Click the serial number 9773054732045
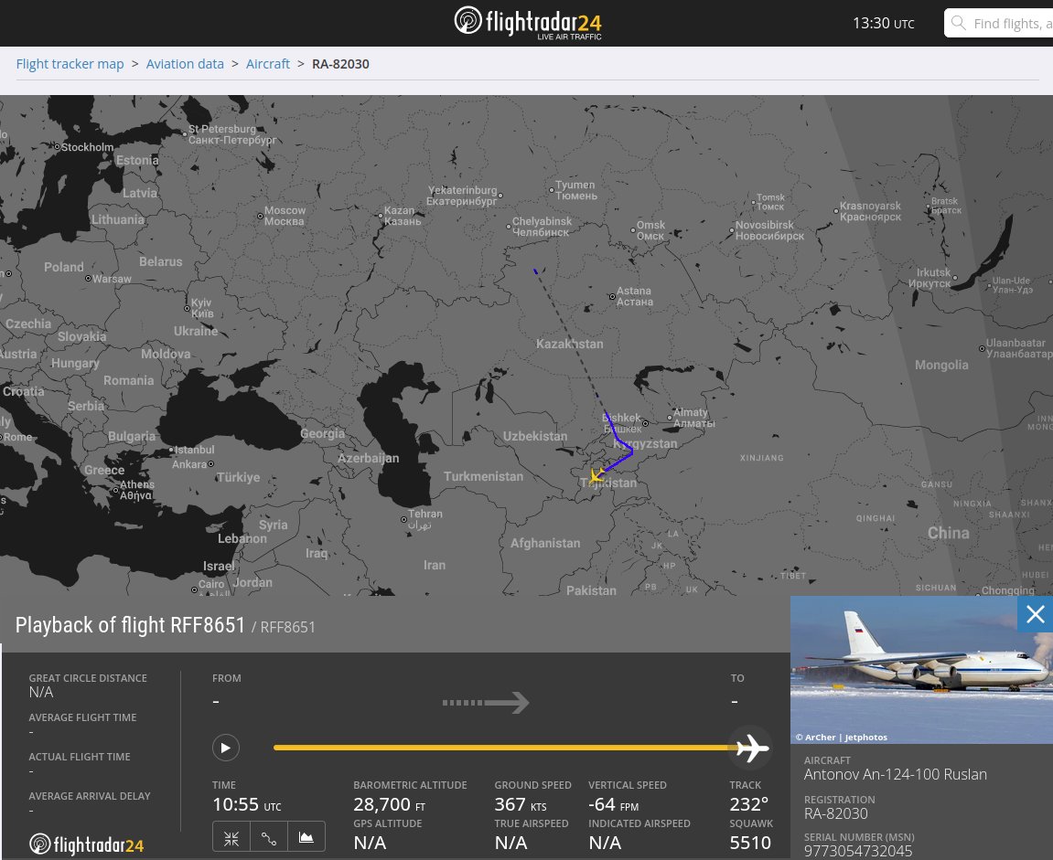This screenshot has height=860, width=1053. [858, 851]
